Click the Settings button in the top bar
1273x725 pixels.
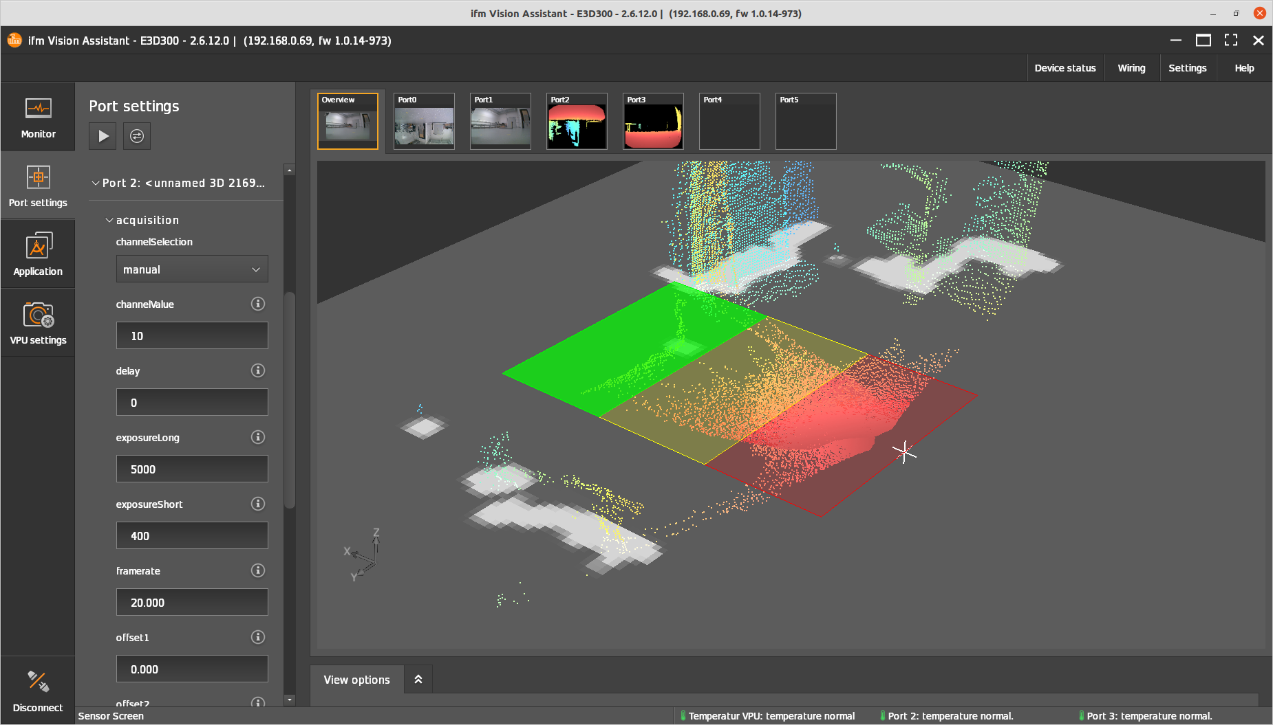(1187, 68)
